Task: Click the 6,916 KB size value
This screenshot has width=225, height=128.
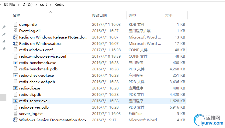Action: point(177,107)
